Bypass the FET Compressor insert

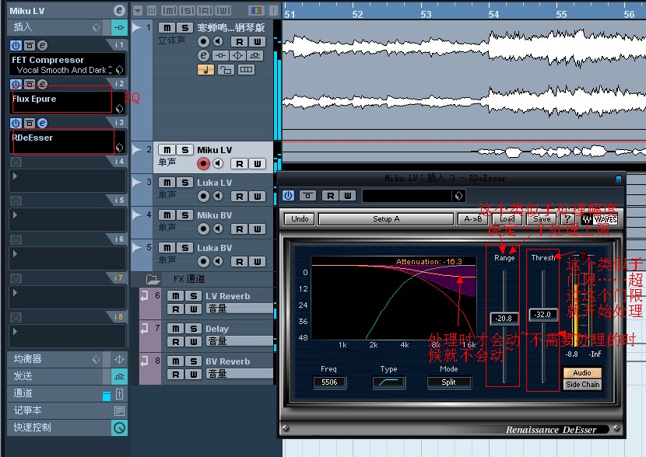point(30,45)
